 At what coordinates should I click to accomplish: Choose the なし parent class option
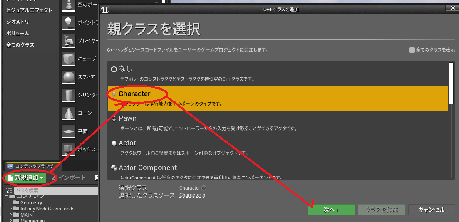point(278,73)
